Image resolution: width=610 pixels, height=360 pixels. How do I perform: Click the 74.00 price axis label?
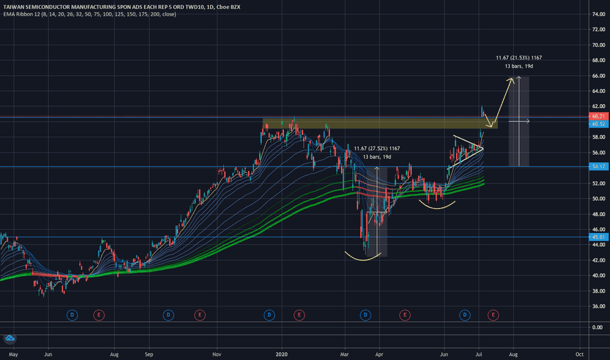point(598,14)
